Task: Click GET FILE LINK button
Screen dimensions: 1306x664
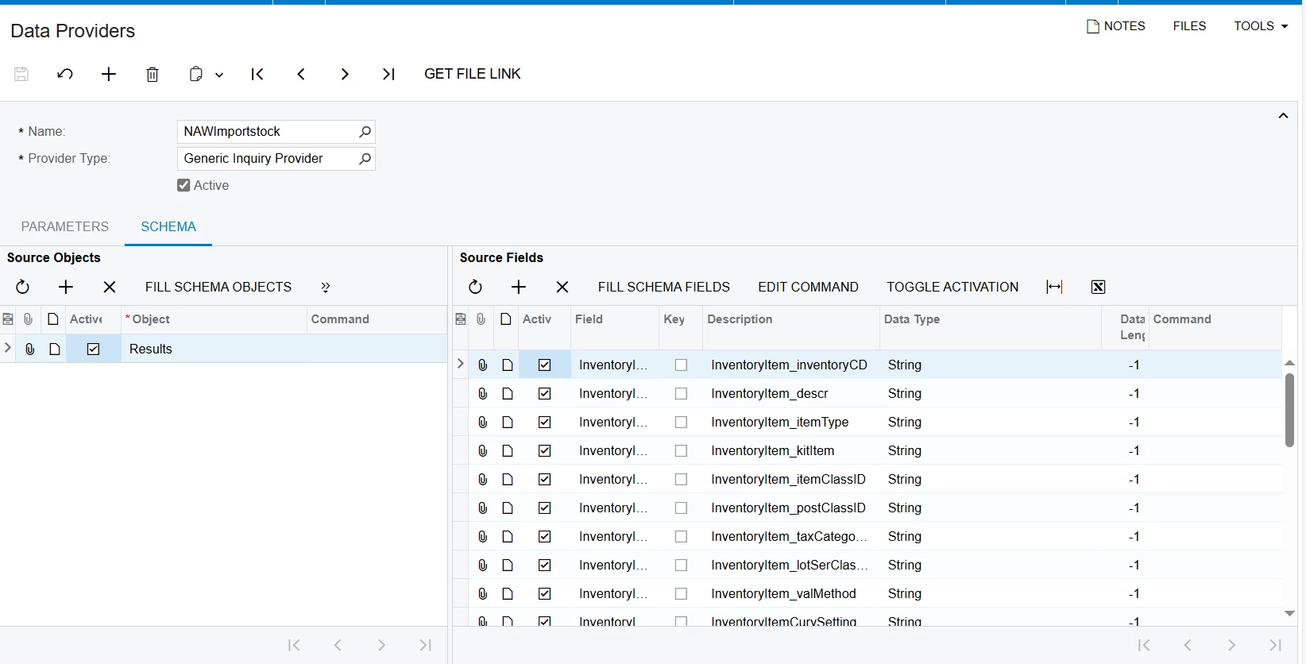Action: tap(473, 74)
